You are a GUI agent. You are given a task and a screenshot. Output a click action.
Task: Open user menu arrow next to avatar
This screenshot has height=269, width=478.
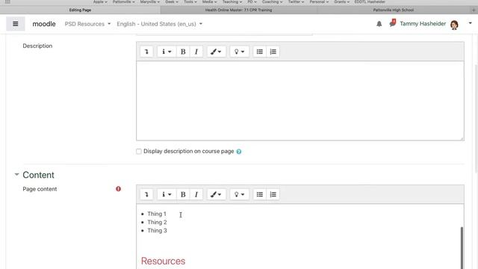pos(470,23)
